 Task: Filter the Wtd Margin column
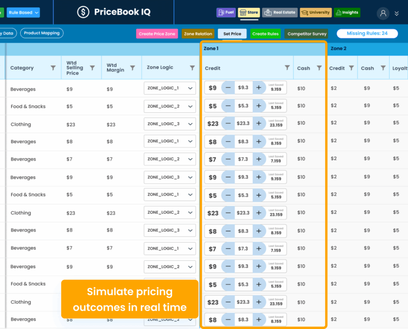pos(133,68)
